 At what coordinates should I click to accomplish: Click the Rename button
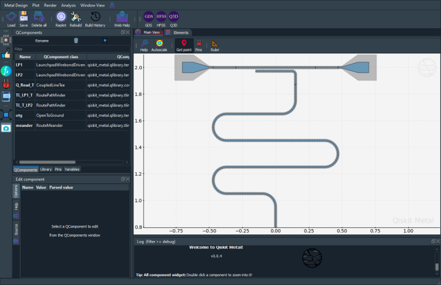(x=42, y=41)
